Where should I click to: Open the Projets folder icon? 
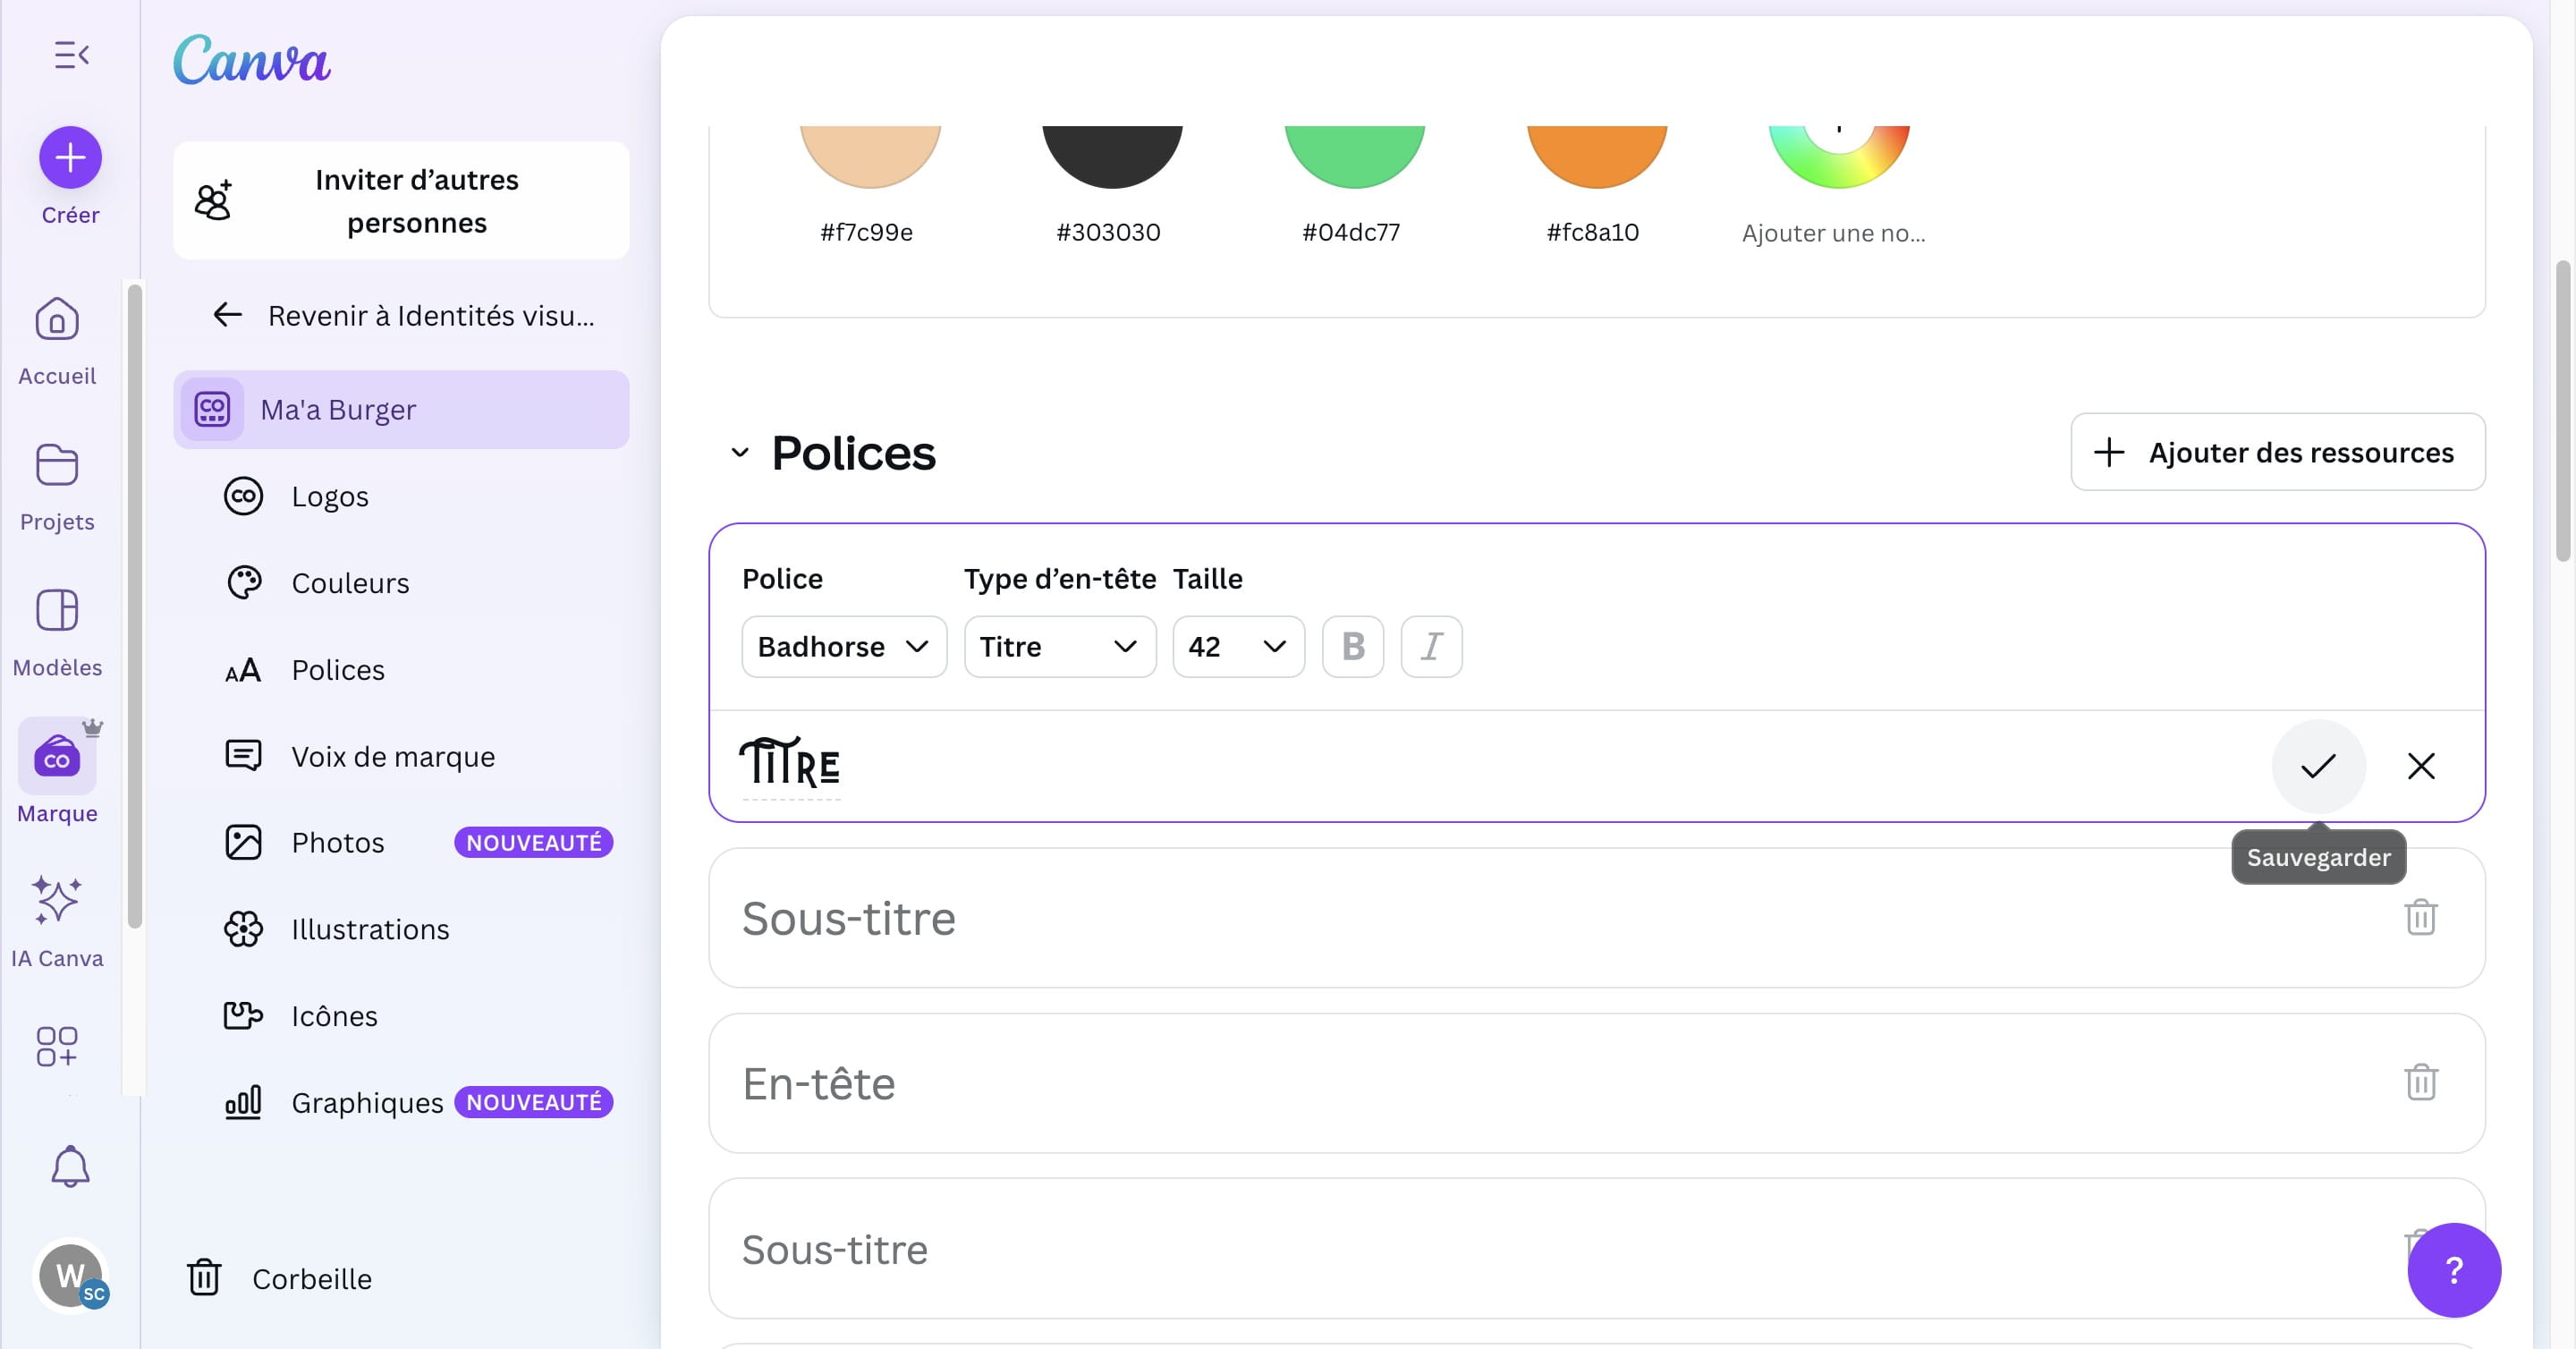click(x=57, y=465)
